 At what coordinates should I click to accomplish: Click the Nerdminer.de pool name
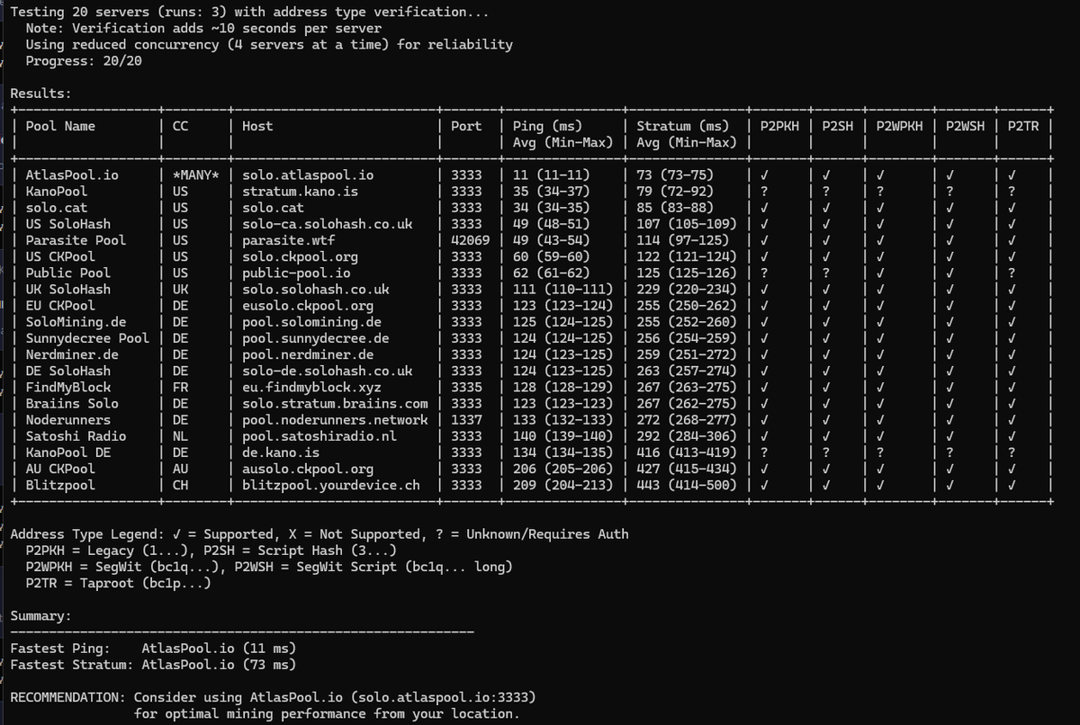tap(72, 354)
